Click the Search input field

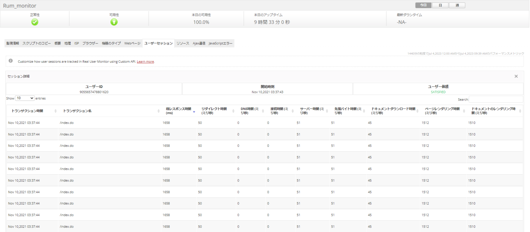[x=496, y=99]
